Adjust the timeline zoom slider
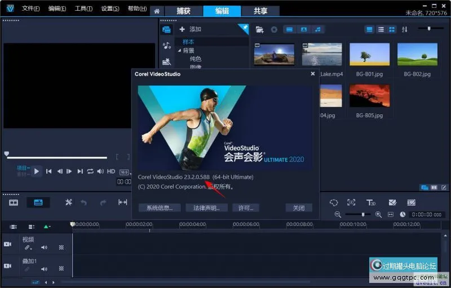The height and width of the screenshot is (288, 451). (362, 215)
